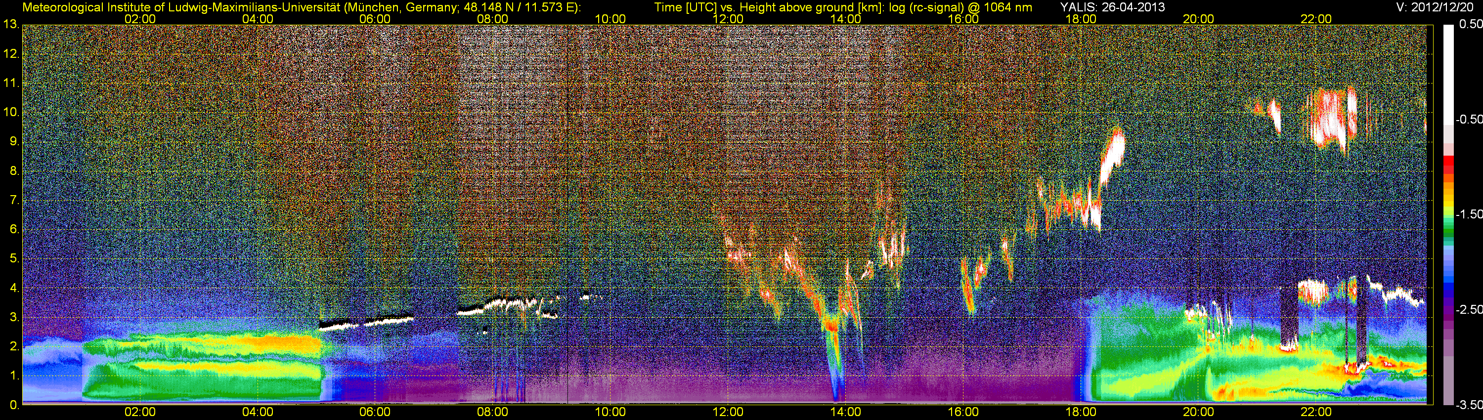
Task: Click the 10 km height axis label
Action: tap(11, 112)
